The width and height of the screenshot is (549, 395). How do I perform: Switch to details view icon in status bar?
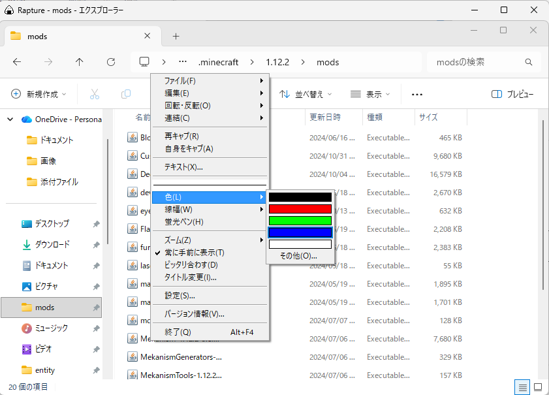pos(523,387)
